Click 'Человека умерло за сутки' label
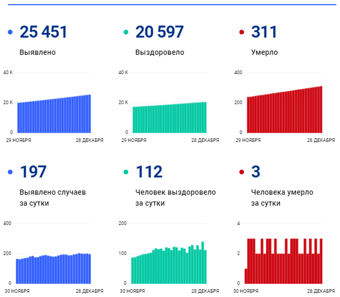The width and height of the screenshot is (340, 297). pyautogui.click(x=282, y=197)
